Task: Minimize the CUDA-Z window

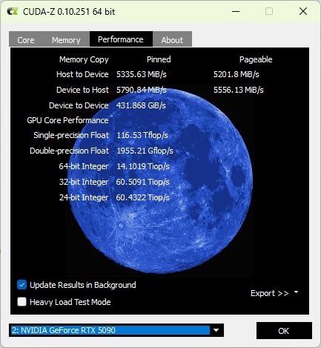Action: pos(236,11)
